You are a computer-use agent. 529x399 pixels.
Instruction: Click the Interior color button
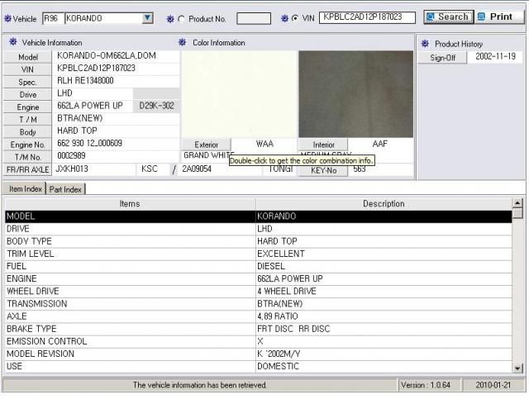point(323,145)
